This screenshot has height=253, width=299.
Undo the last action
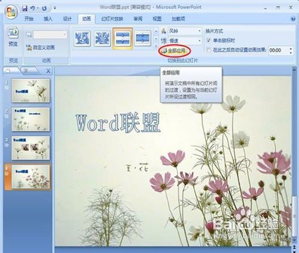[32, 8]
